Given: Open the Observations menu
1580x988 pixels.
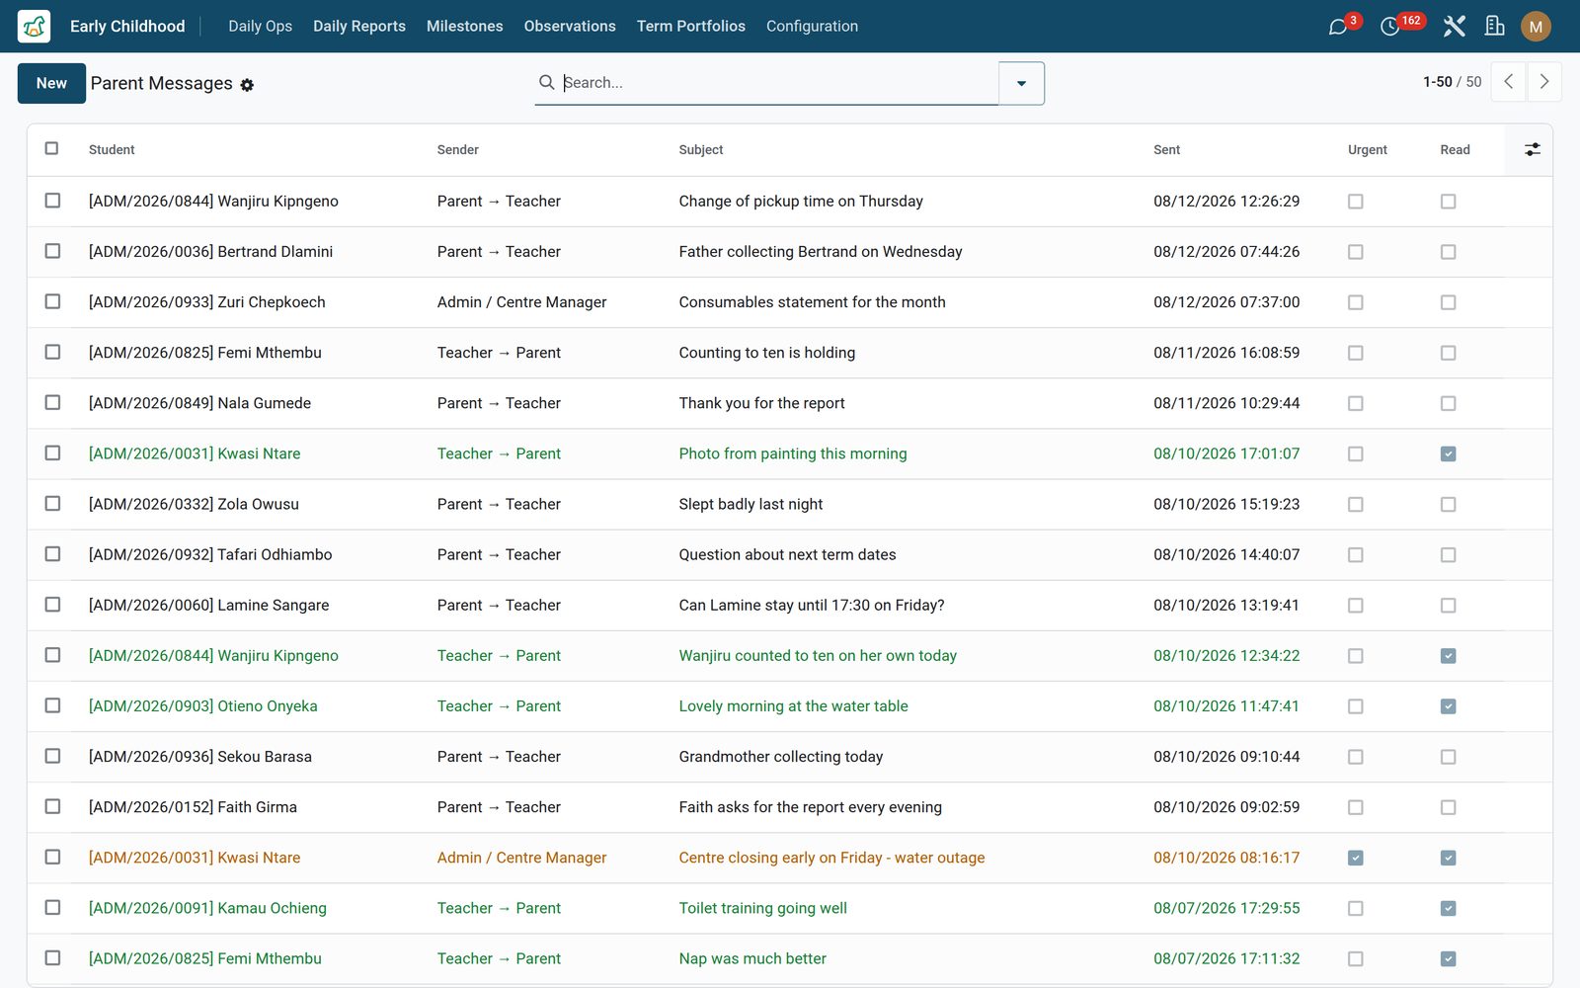Looking at the screenshot, I should point(570,27).
